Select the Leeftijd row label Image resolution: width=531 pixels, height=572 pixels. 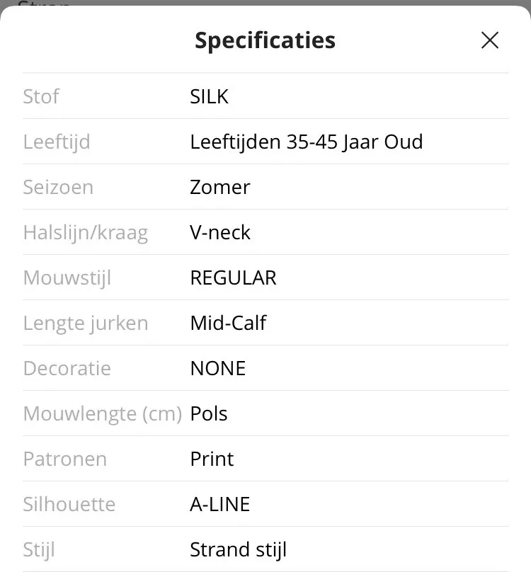coord(57,142)
